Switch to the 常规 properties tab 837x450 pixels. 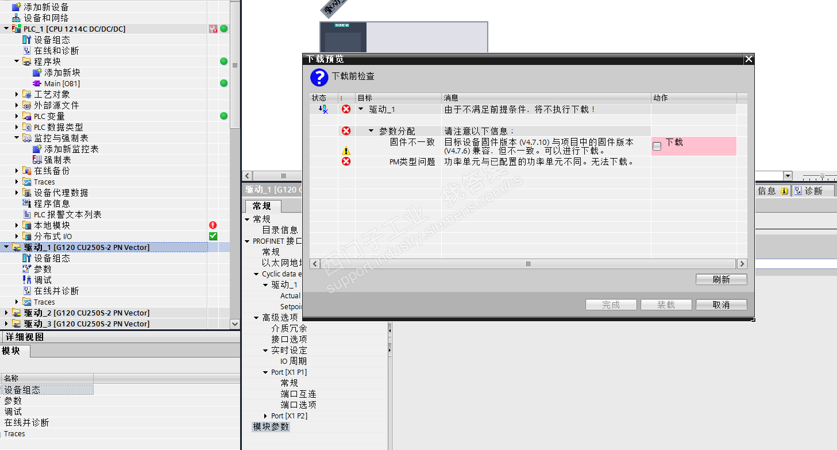(262, 206)
